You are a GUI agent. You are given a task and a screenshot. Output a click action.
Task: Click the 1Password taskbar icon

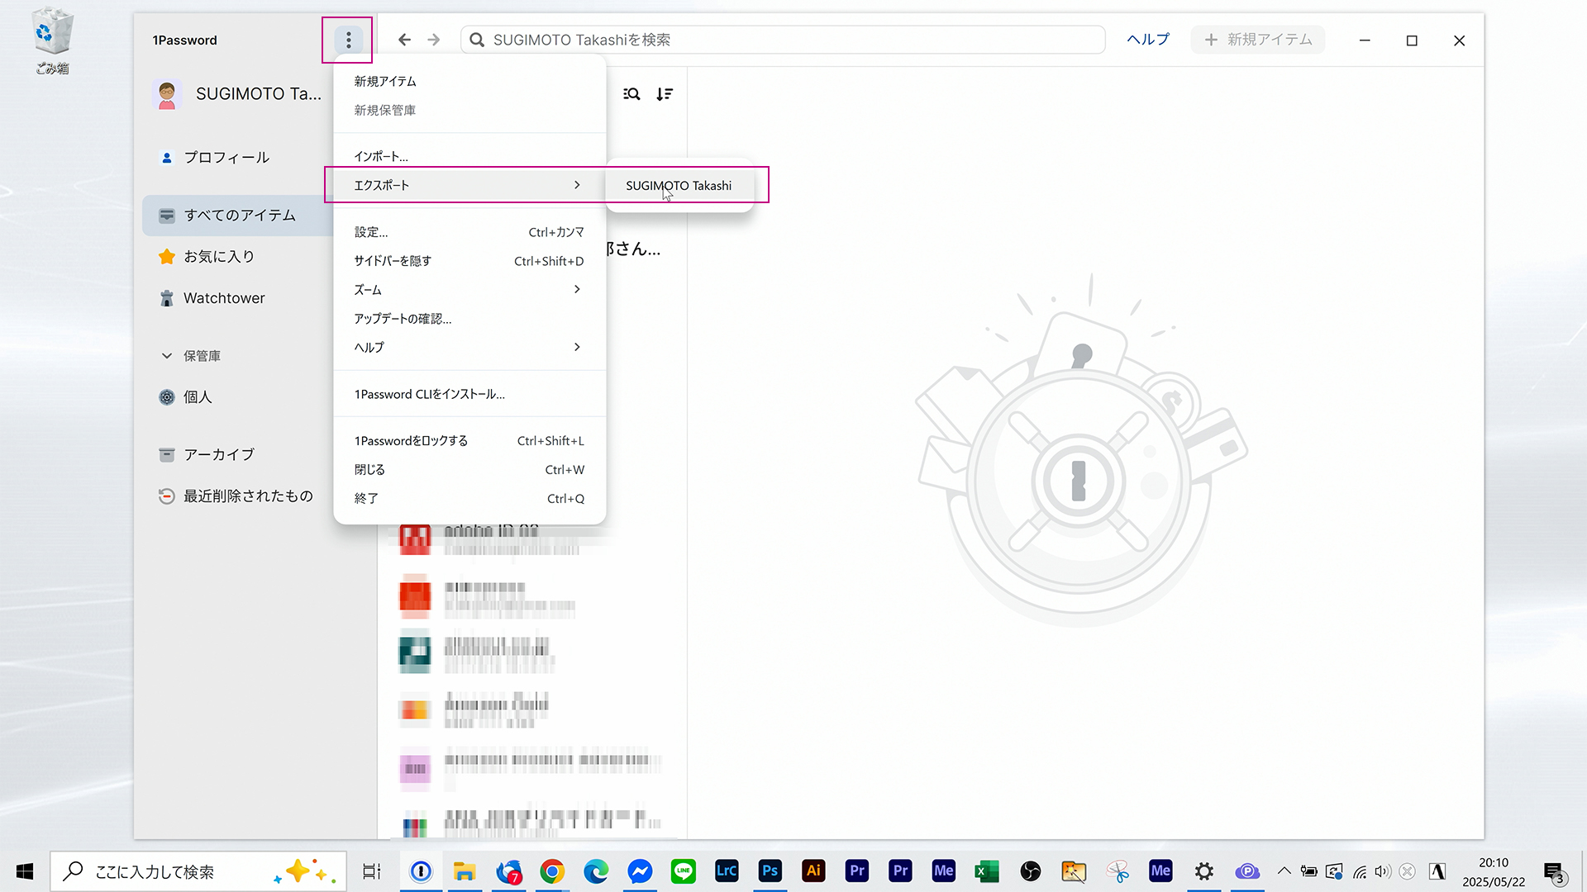coord(422,871)
